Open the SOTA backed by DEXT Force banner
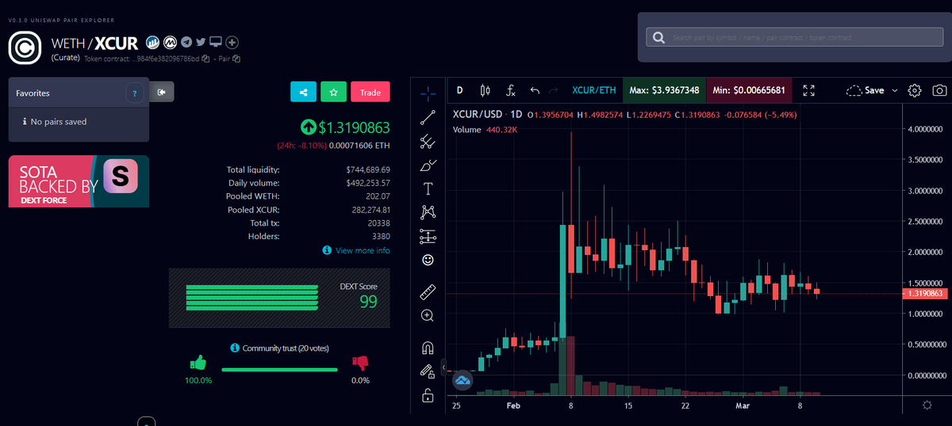 (79, 181)
